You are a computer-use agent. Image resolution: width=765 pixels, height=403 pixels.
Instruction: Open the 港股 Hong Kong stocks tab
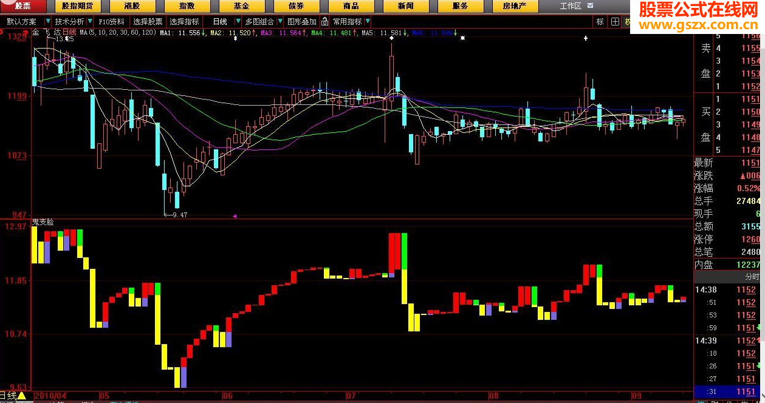click(x=132, y=6)
